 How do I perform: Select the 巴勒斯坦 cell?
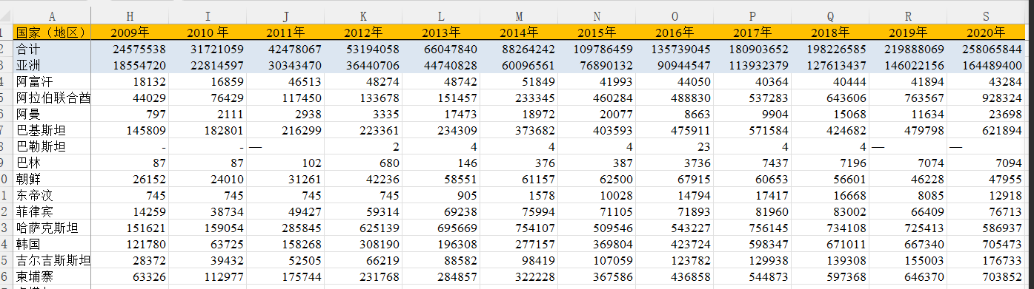point(51,146)
